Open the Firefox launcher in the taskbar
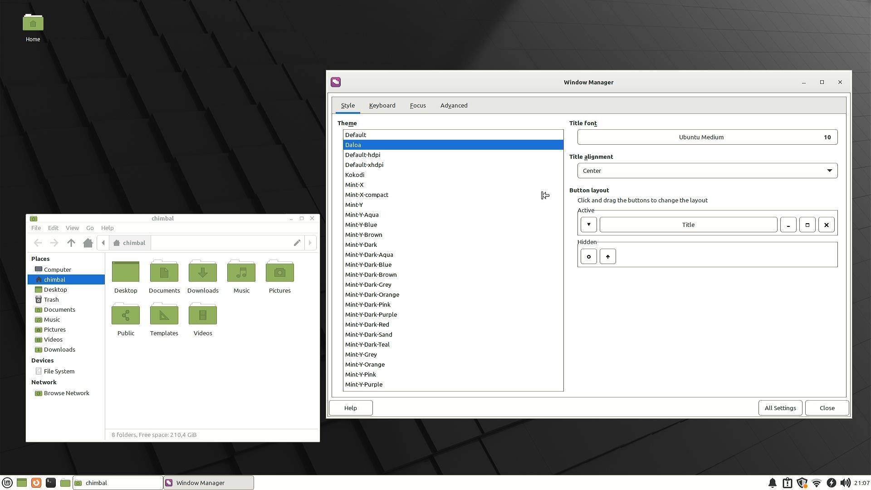The width and height of the screenshot is (871, 490). (x=36, y=483)
